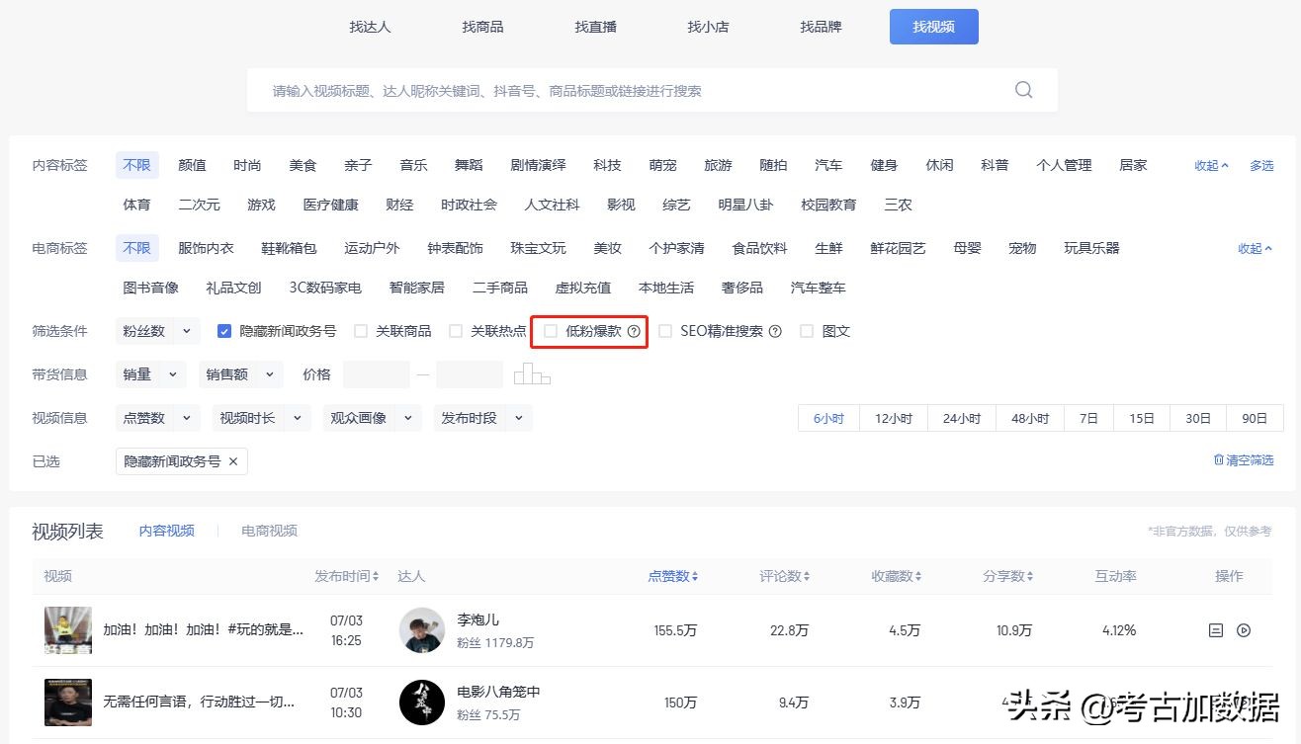This screenshot has width=1301, height=744.
Task: Open the detail report icon for 李炮儿's video
Action: coord(1215,630)
